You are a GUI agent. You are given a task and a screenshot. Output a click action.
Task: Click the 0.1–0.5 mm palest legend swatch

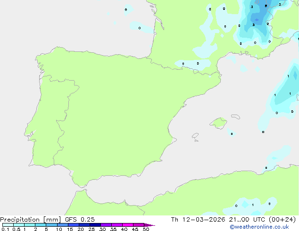(x=8, y=225)
